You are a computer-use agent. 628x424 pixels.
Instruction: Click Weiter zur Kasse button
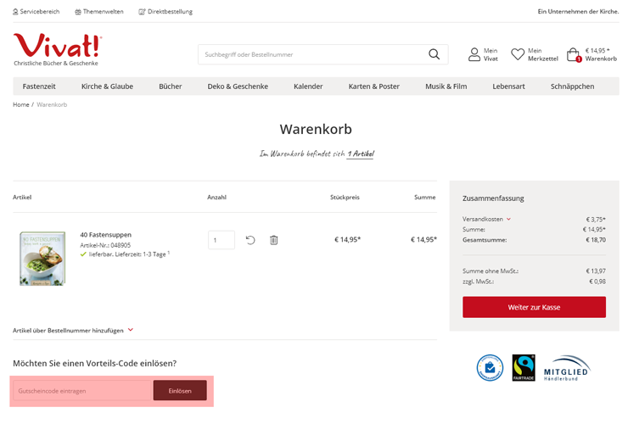[534, 307]
